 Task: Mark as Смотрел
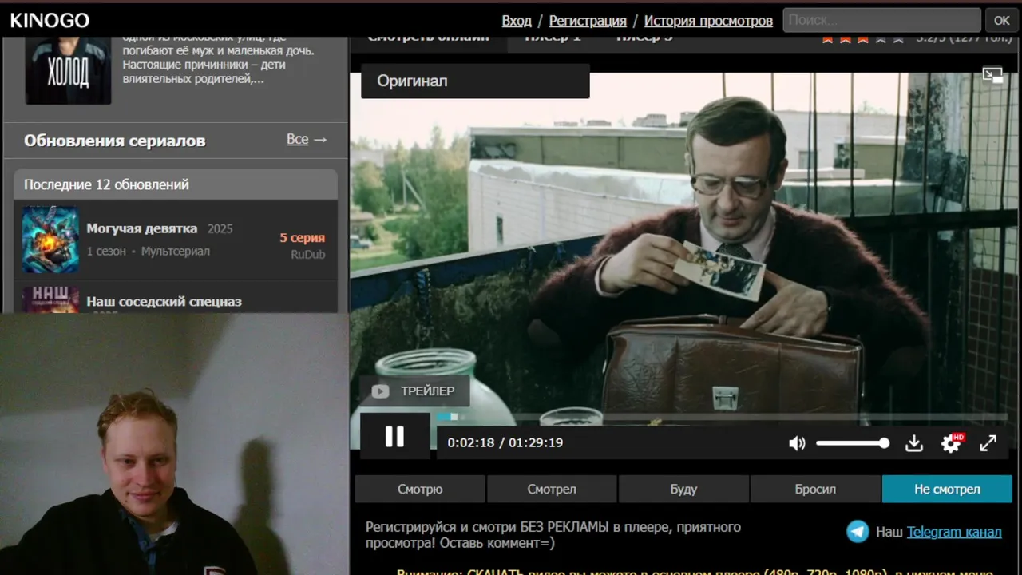552,489
